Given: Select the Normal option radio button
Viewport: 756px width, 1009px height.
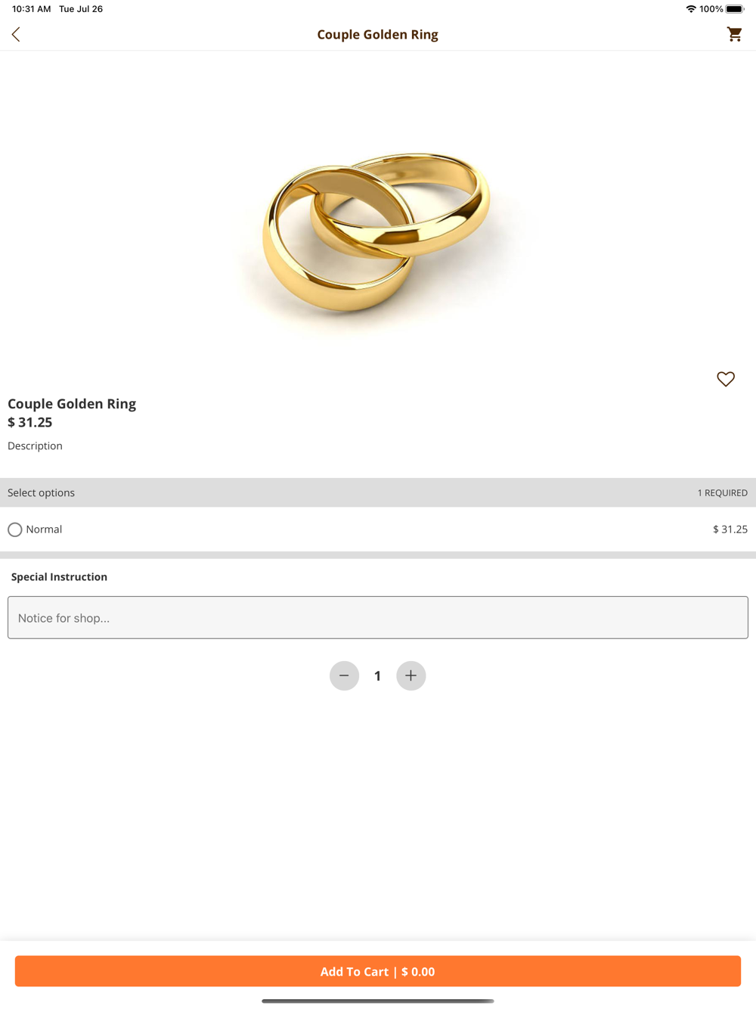Looking at the screenshot, I should coord(15,529).
